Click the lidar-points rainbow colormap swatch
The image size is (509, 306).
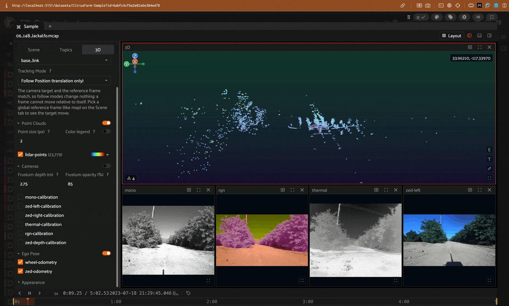(x=98, y=154)
